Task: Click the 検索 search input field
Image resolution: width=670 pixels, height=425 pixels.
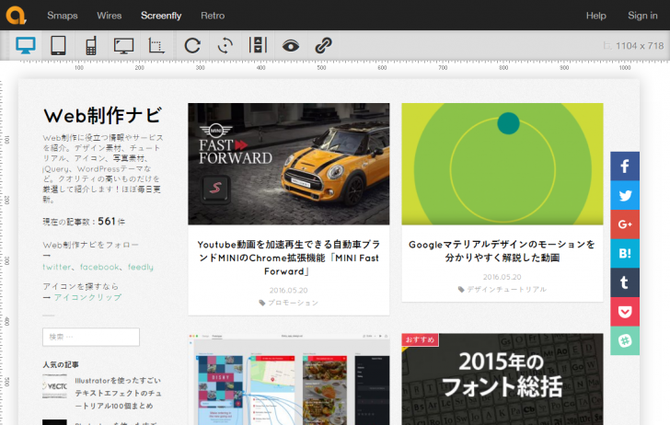Action: point(91,337)
